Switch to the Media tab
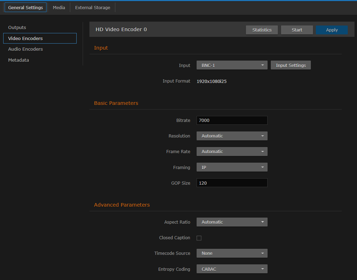 click(x=59, y=7)
